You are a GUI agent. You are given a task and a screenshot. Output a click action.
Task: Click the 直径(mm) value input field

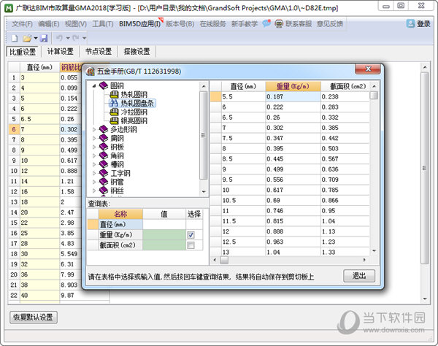tap(164, 224)
